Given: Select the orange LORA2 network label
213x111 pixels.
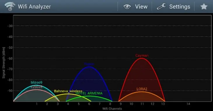Looking at the screenshot, I should point(142,89).
